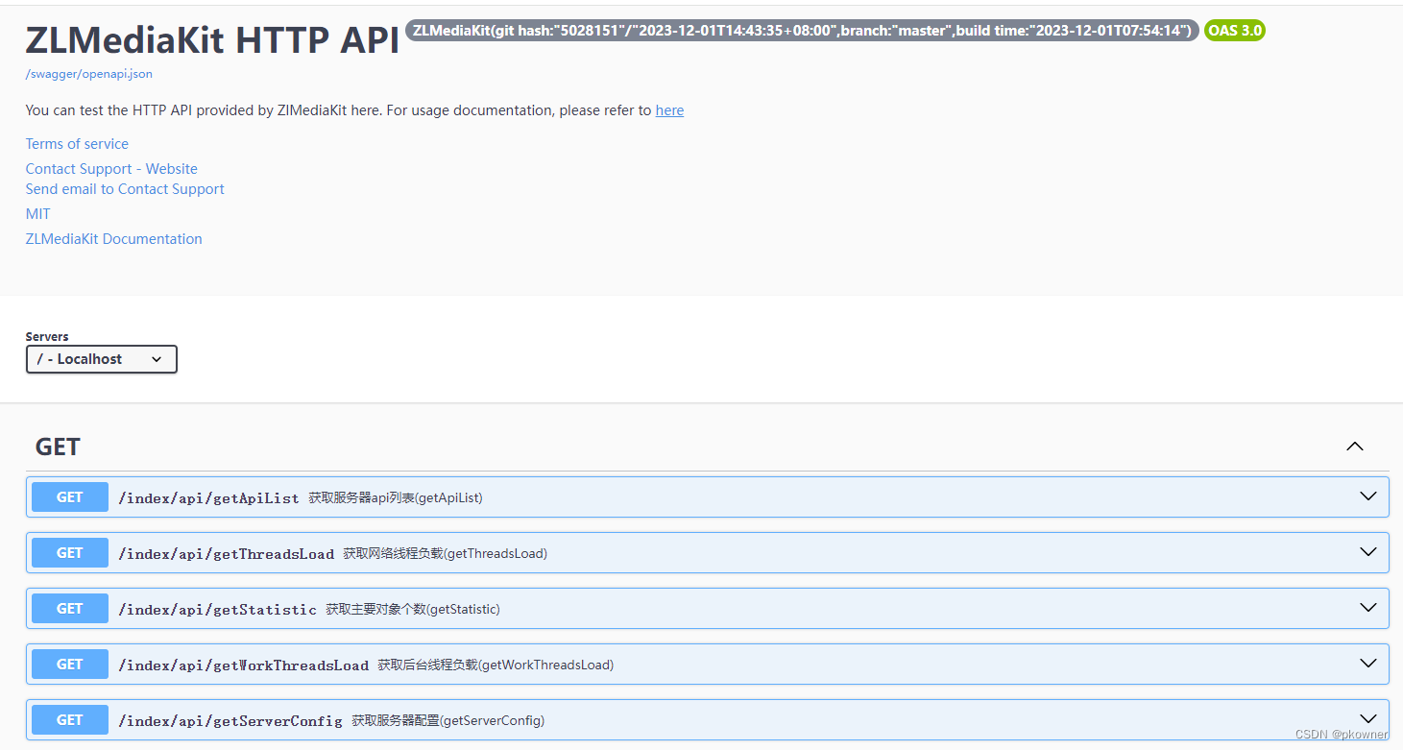Click the GET badge for getServerConfig

tap(70, 720)
